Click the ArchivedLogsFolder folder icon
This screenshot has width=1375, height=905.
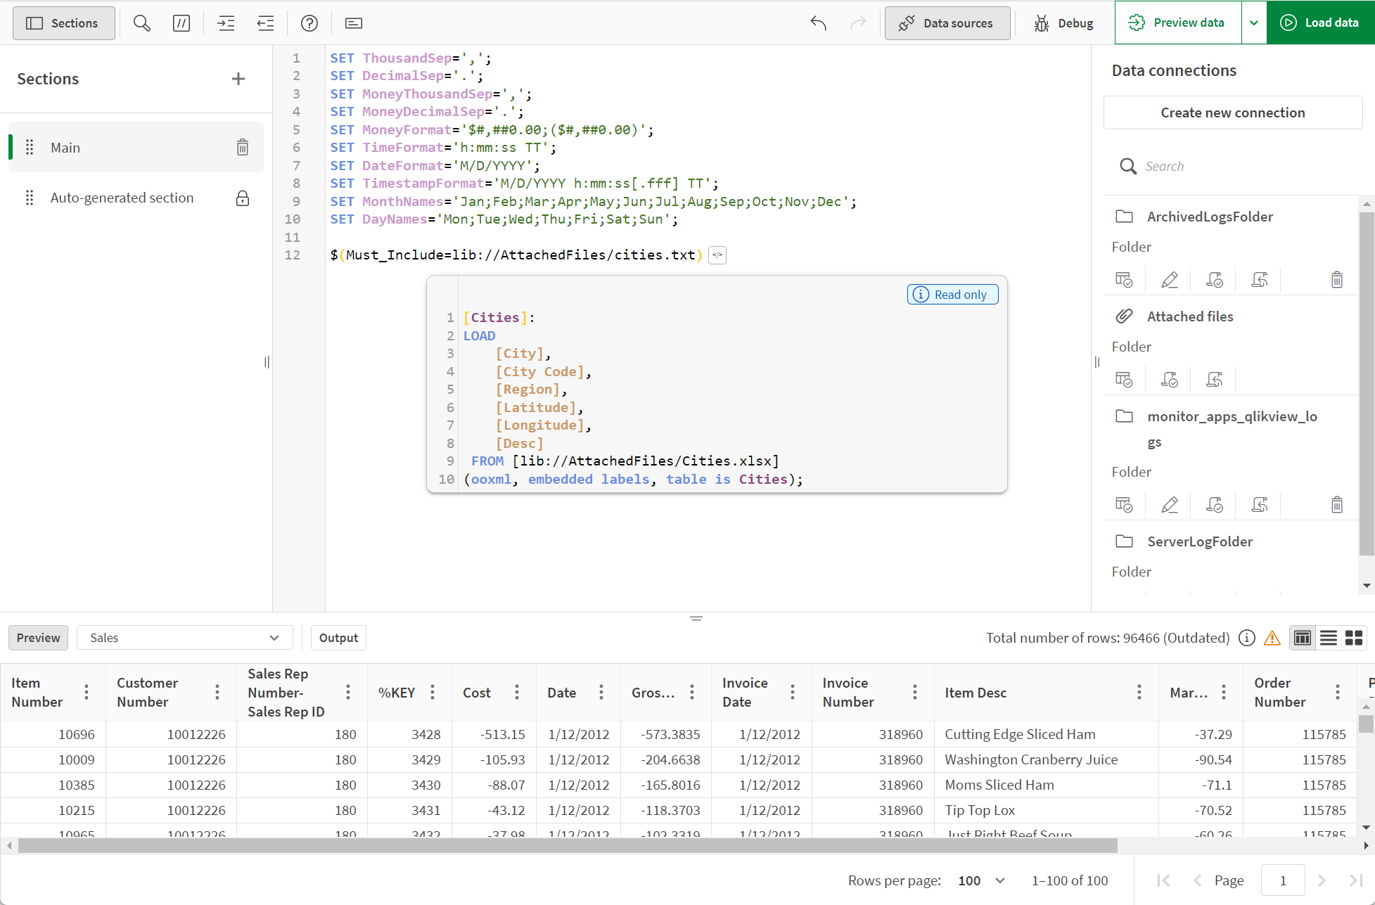(1125, 216)
